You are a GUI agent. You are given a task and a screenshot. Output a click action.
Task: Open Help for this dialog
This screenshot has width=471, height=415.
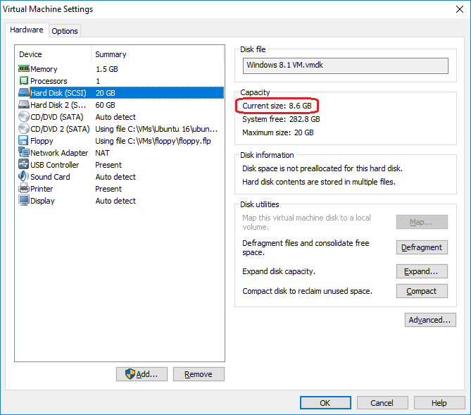(439, 403)
